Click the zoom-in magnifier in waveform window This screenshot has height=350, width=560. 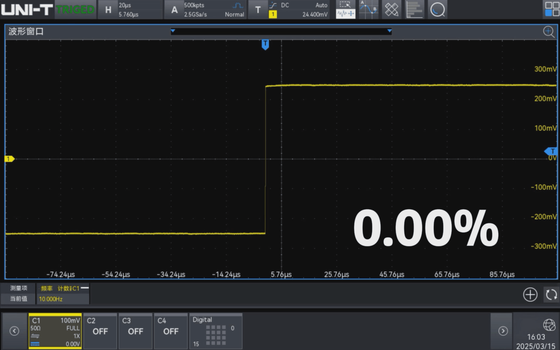coord(548,32)
